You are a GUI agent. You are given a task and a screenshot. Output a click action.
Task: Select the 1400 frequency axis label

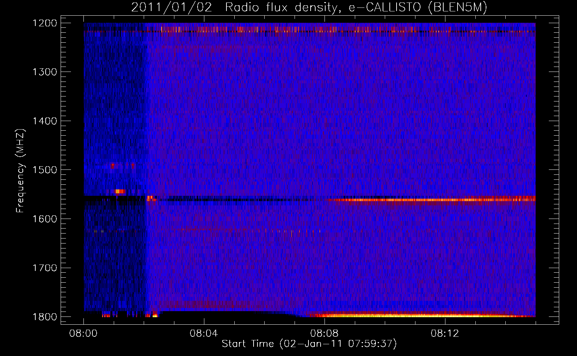[x=45, y=121]
